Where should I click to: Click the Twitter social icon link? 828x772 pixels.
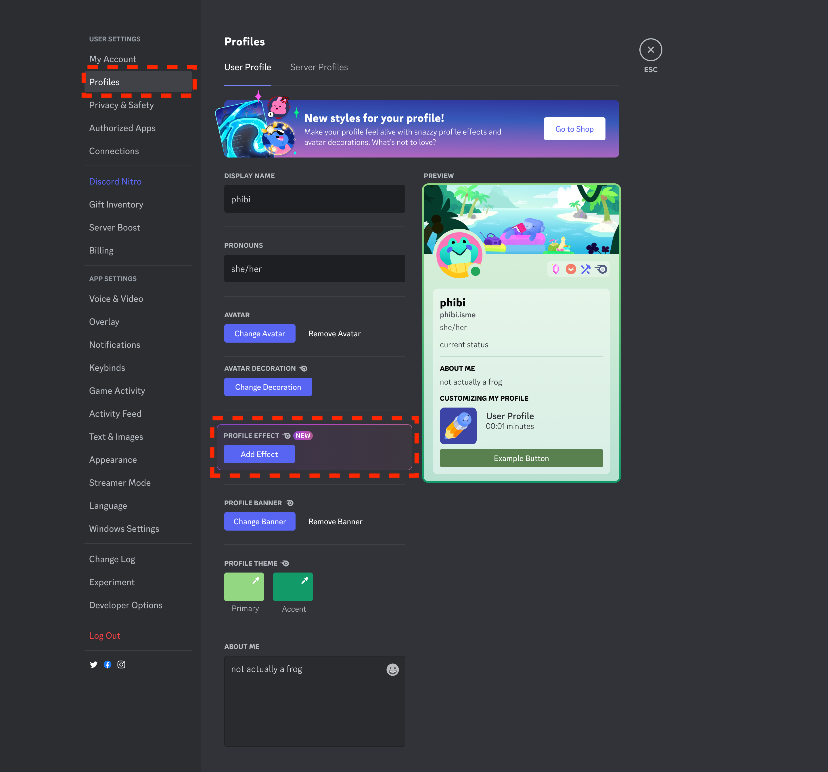tap(93, 664)
